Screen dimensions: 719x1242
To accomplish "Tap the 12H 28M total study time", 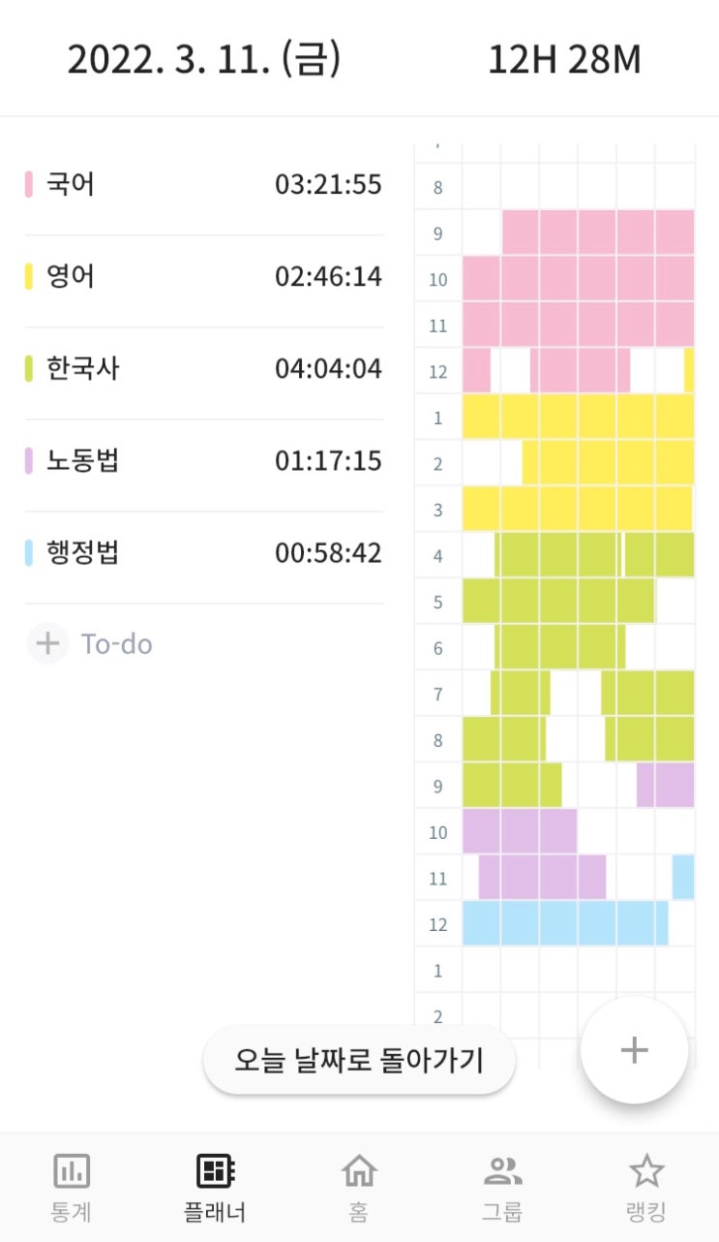I will [x=564, y=60].
